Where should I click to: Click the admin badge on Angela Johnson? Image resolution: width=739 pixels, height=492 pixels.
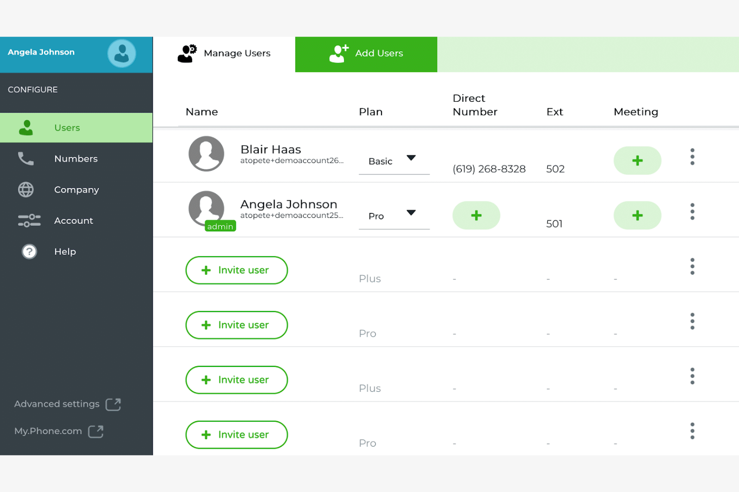[220, 226]
